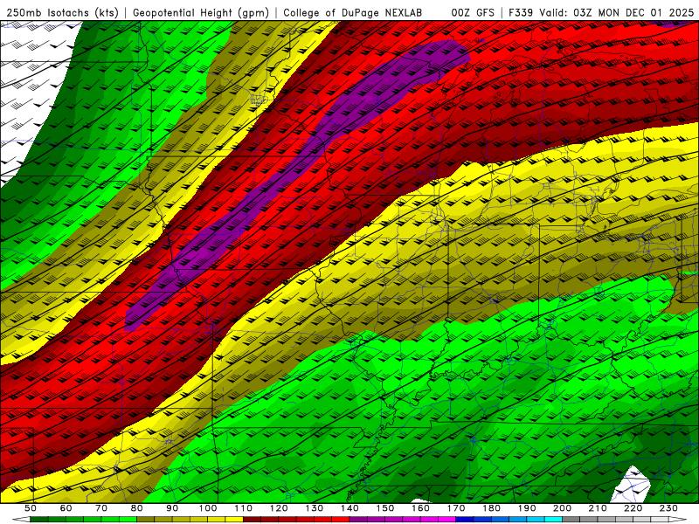Click the "00Z GFS" model run label
Viewport: 699px width, 524px height.
(x=473, y=13)
